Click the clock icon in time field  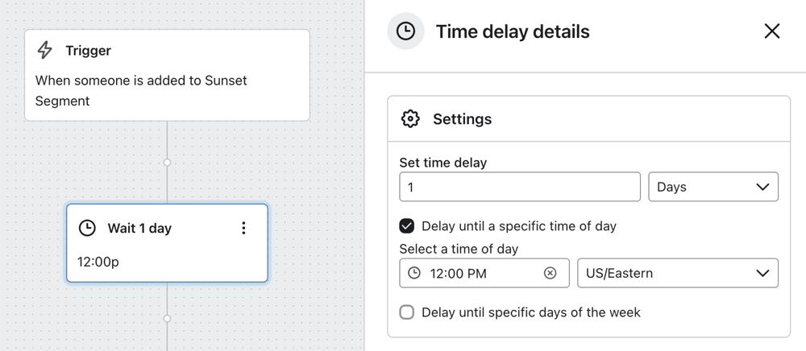pos(414,273)
